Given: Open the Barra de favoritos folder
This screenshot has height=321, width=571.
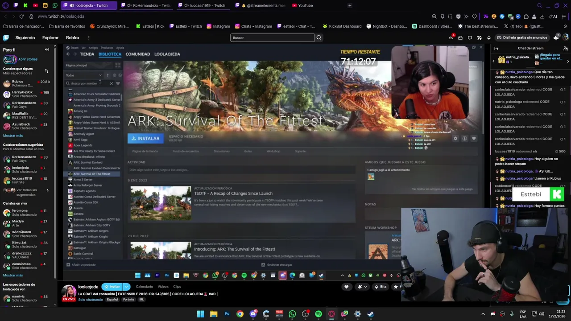Looking at the screenshot, I should tap(67, 26).
